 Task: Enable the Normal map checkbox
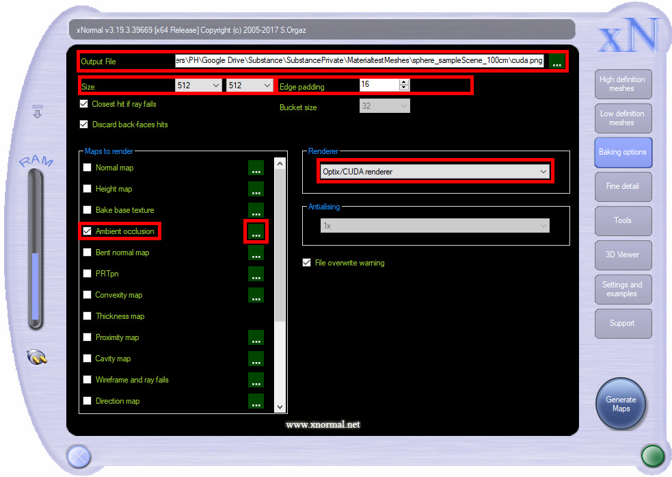[87, 168]
